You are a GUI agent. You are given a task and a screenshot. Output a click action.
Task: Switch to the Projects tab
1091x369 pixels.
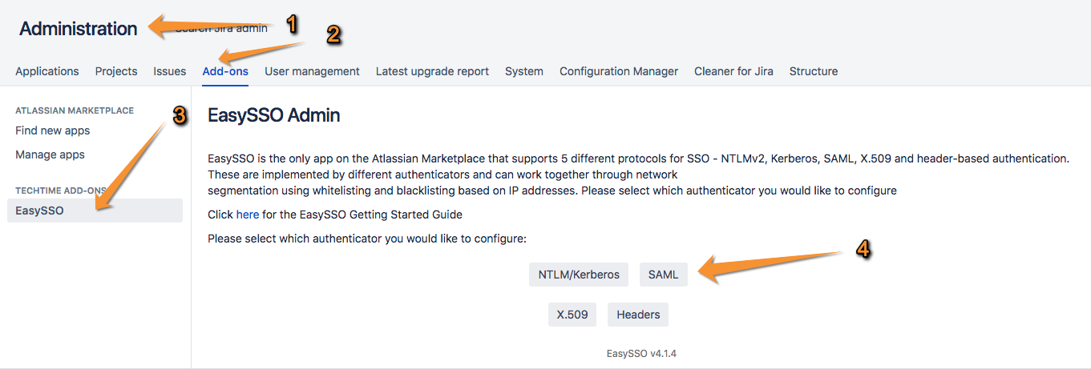point(116,71)
